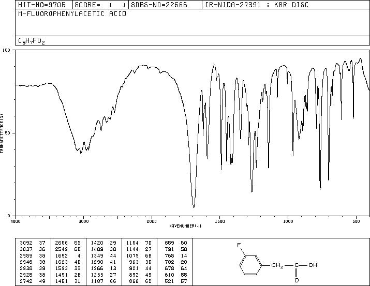
Task: Click the 2000 x-axis tick label
Action: [152, 221]
